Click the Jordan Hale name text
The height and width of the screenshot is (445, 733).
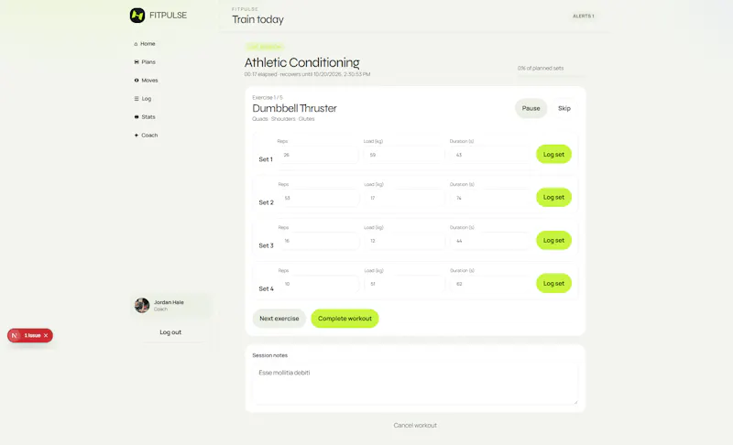[169, 302]
